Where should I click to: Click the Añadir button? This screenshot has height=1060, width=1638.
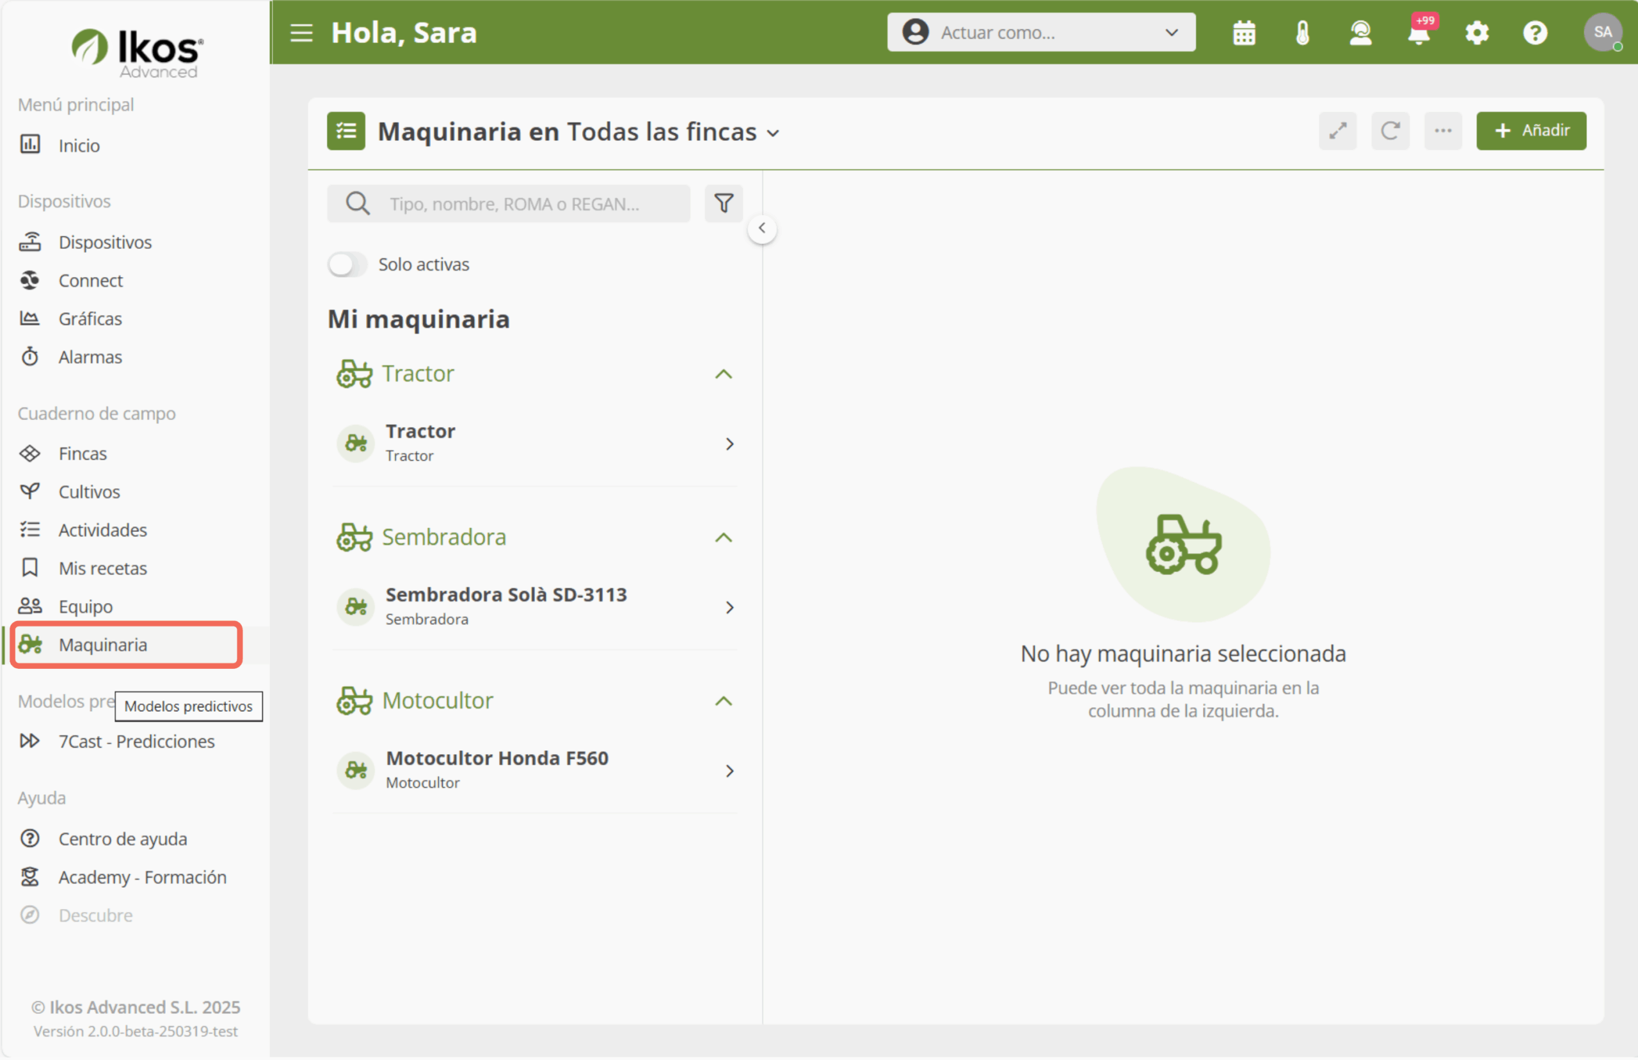coord(1531,131)
